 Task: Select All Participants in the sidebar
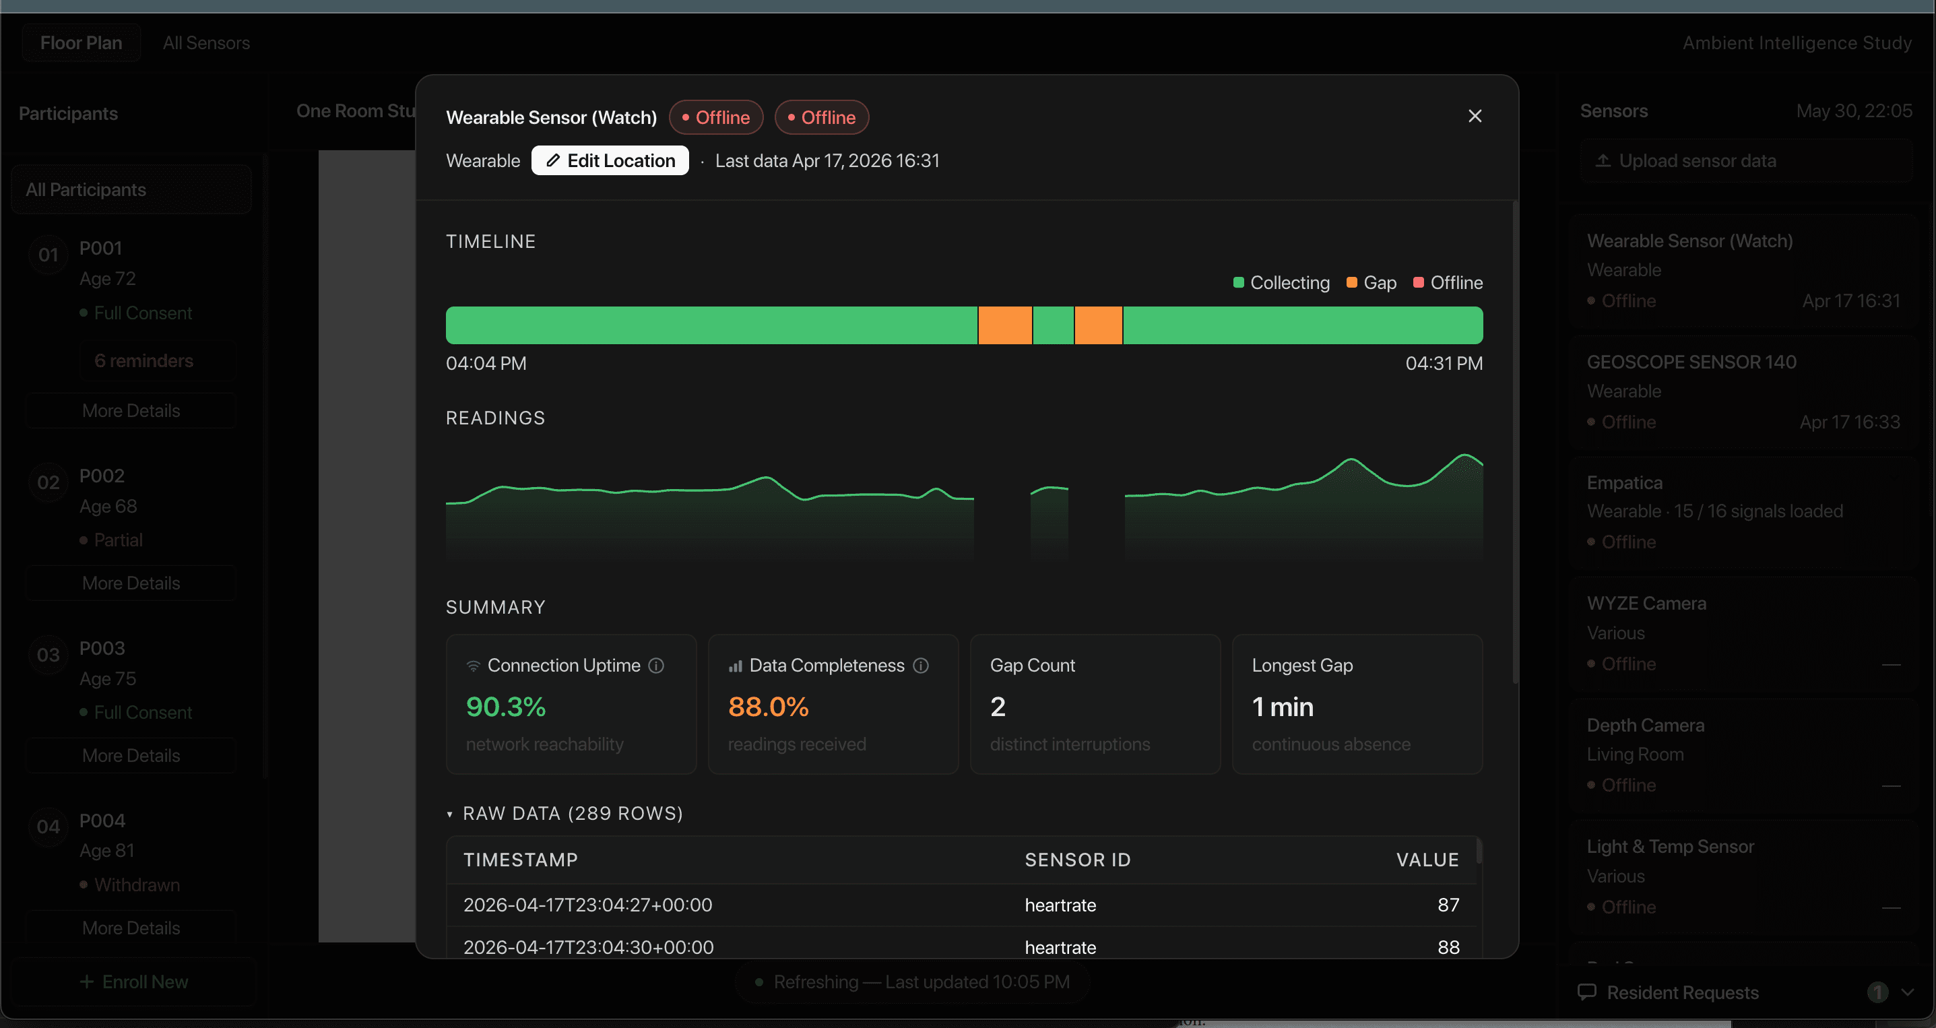(x=131, y=189)
